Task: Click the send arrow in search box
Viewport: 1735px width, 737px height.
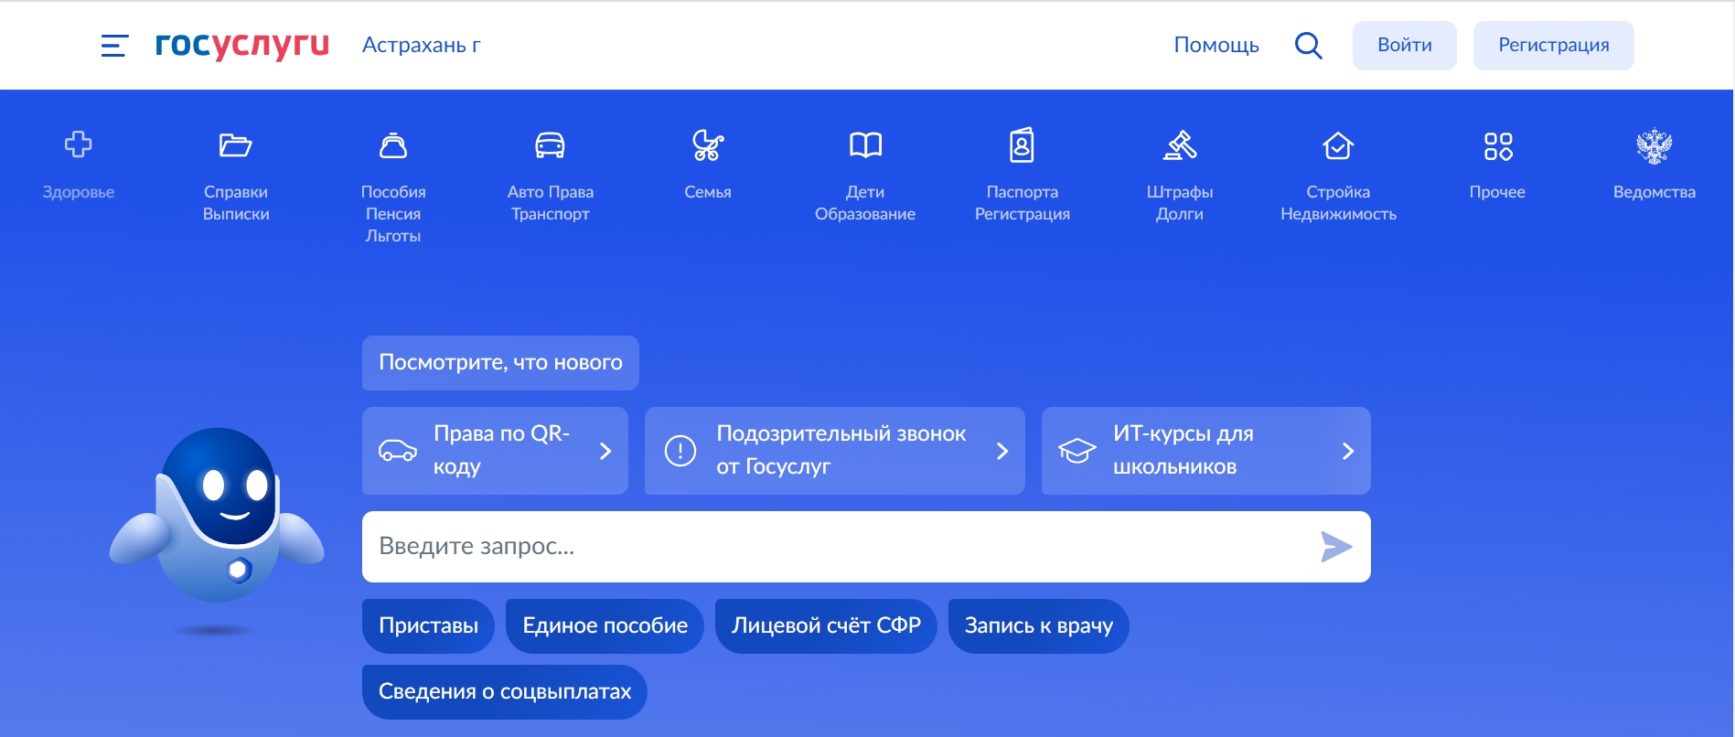Action: point(1336,547)
